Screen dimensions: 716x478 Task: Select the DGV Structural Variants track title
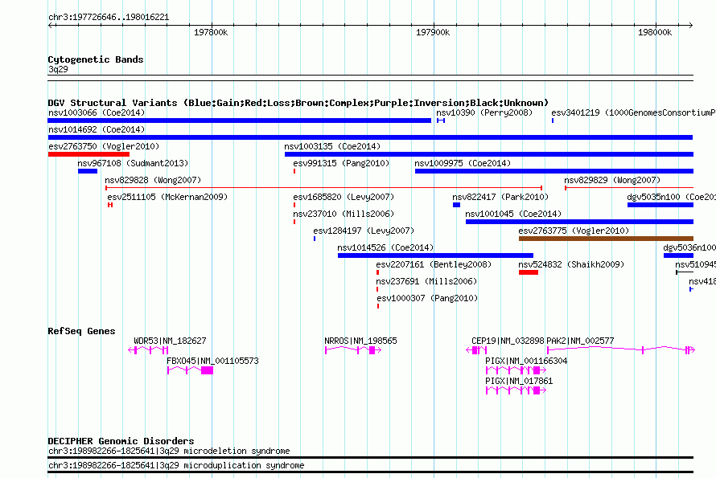pyautogui.click(x=298, y=103)
